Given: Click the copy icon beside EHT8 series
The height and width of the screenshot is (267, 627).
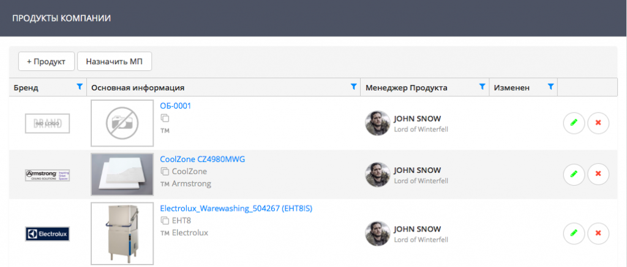Looking at the screenshot, I should [x=165, y=221].
